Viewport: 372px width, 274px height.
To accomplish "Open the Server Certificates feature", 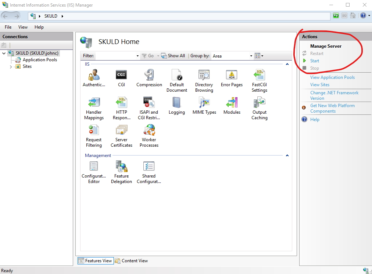I will (121, 136).
